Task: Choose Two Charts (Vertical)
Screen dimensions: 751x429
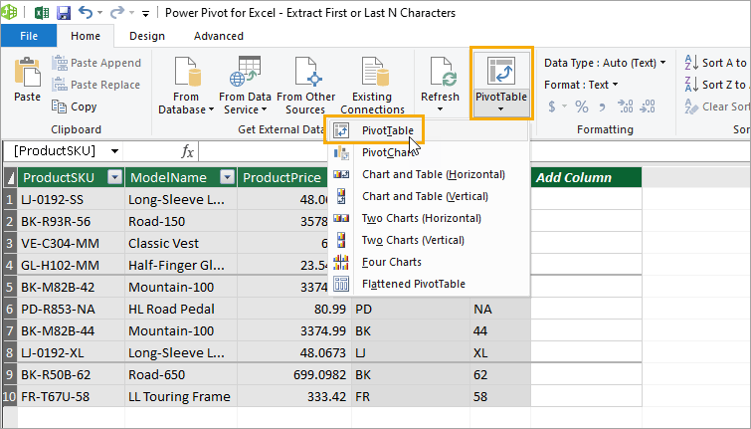Action: coord(429,240)
